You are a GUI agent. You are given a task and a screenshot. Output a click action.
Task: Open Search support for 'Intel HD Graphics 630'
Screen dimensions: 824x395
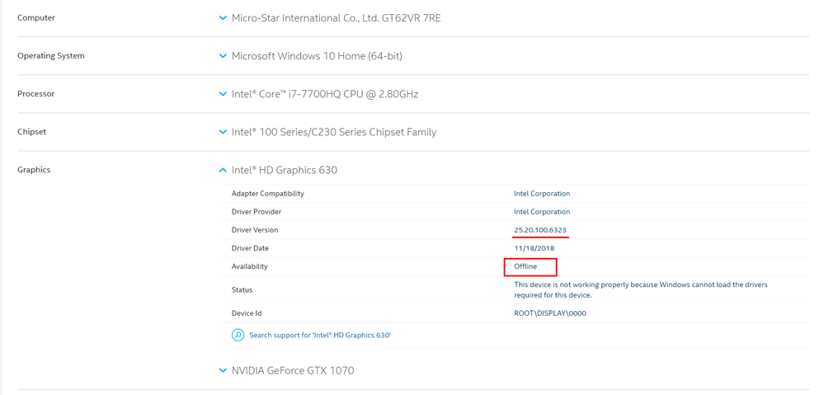click(320, 335)
